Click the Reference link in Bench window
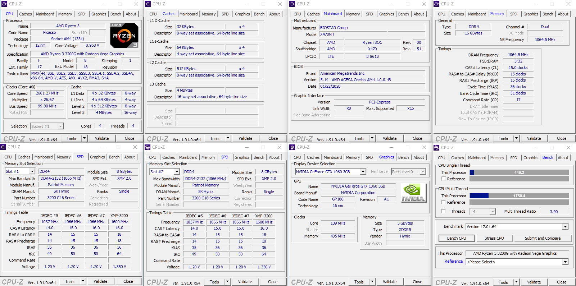 [454, 261]
